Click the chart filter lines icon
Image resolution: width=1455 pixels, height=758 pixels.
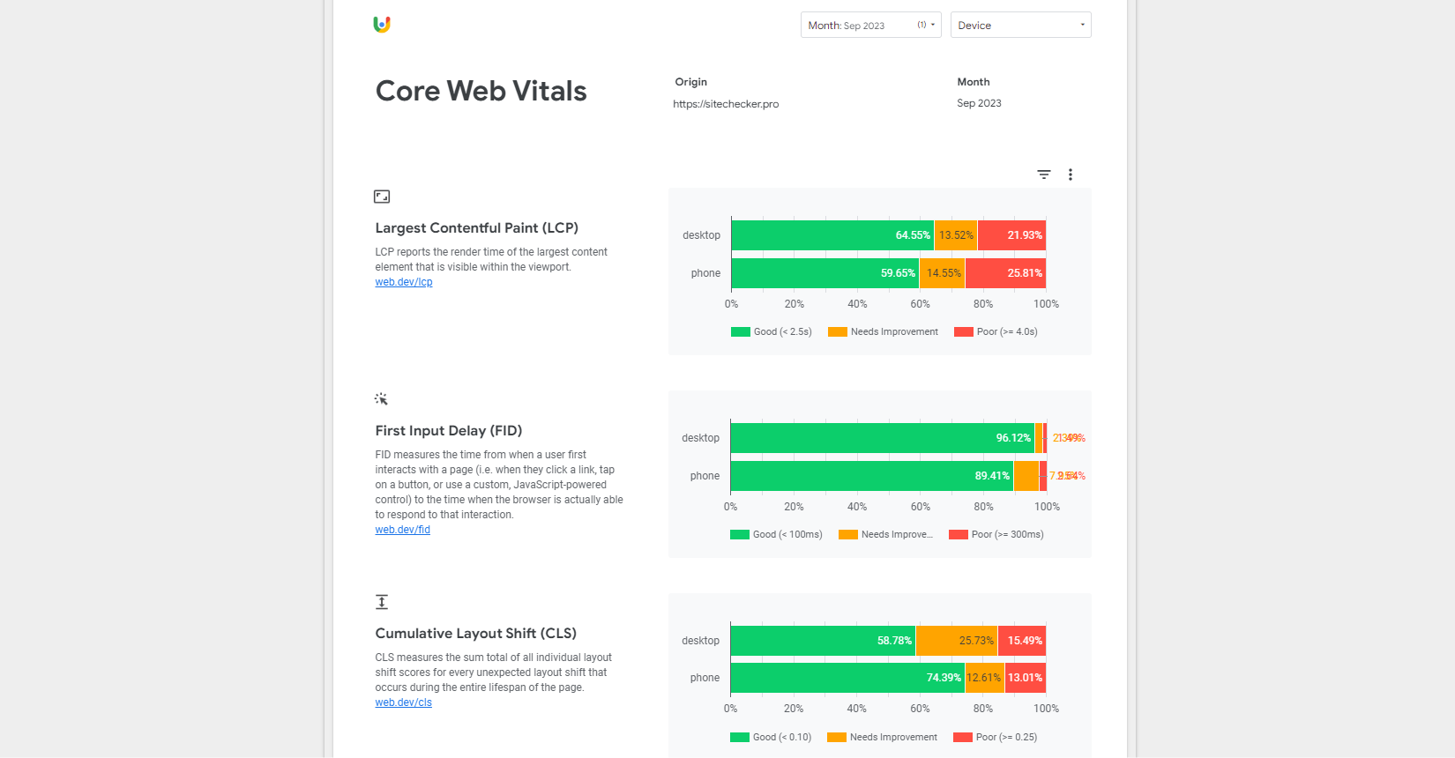[1044, 175]
